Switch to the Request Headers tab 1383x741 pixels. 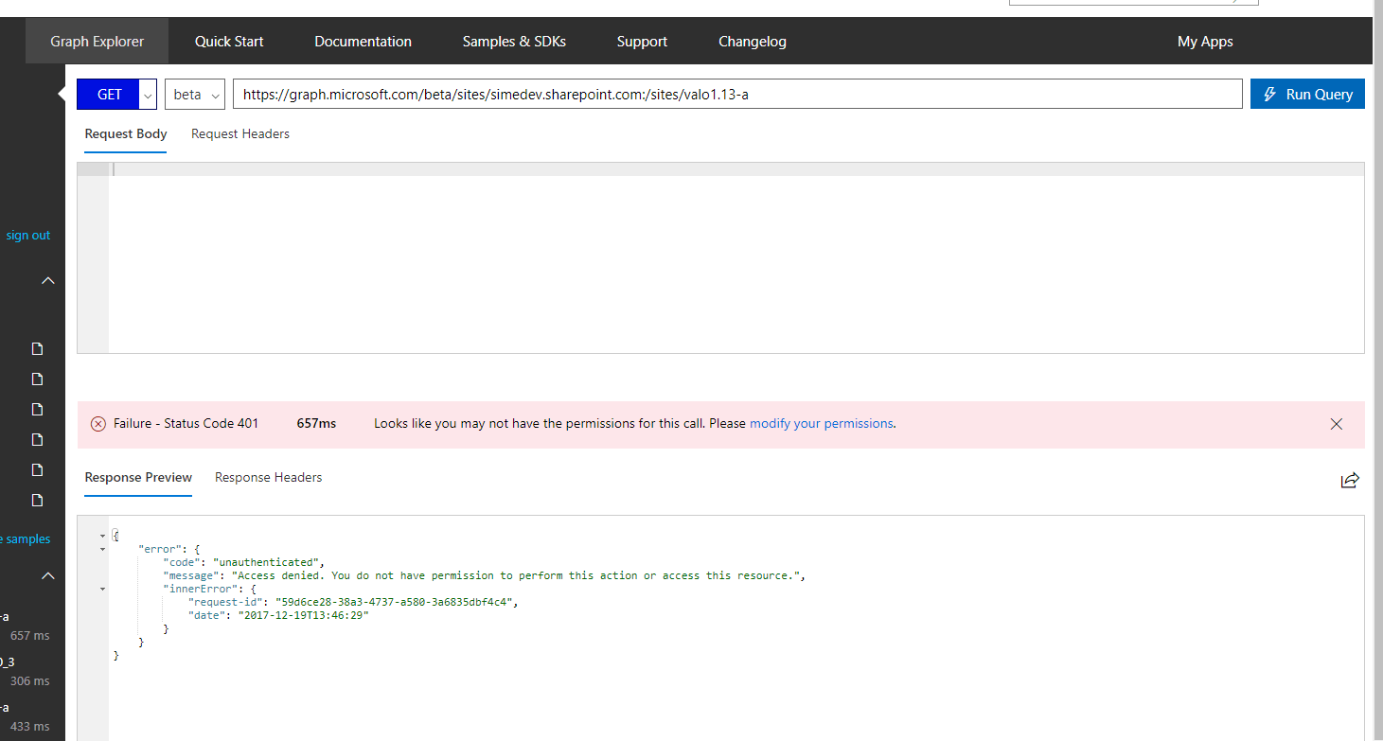coord(239,134)
